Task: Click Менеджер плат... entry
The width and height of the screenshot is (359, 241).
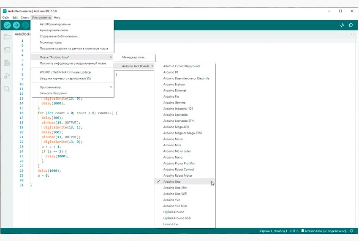Action: 134,57
